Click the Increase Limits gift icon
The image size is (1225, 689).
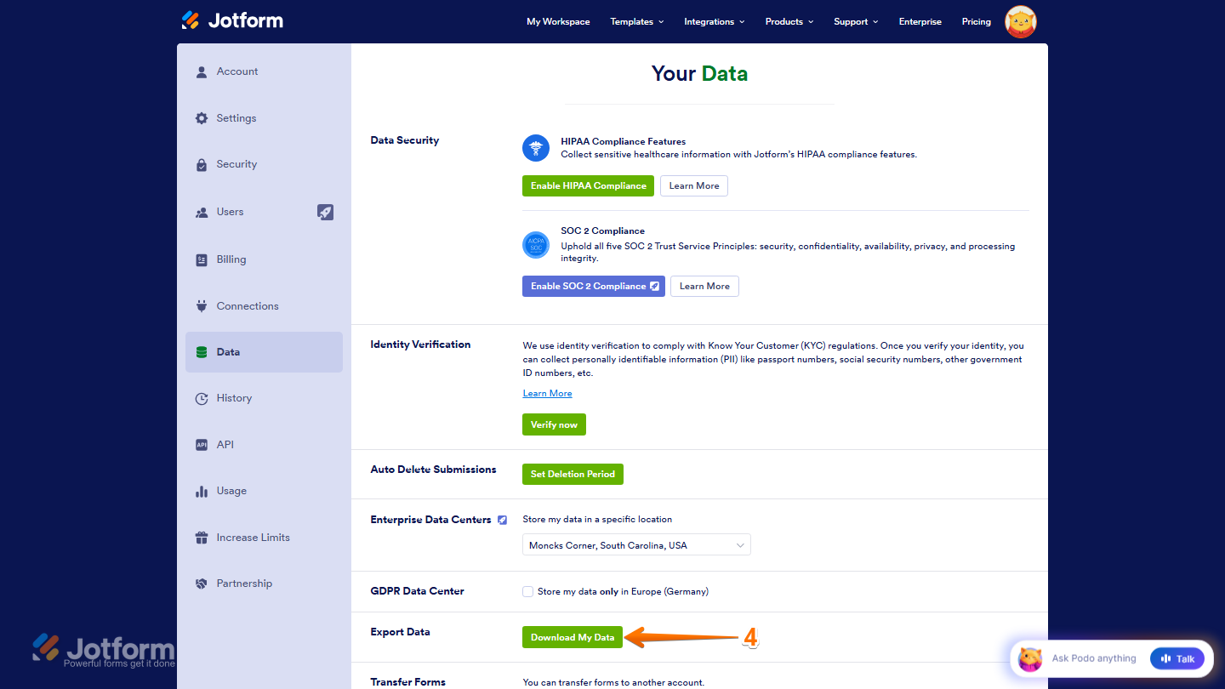202,538
